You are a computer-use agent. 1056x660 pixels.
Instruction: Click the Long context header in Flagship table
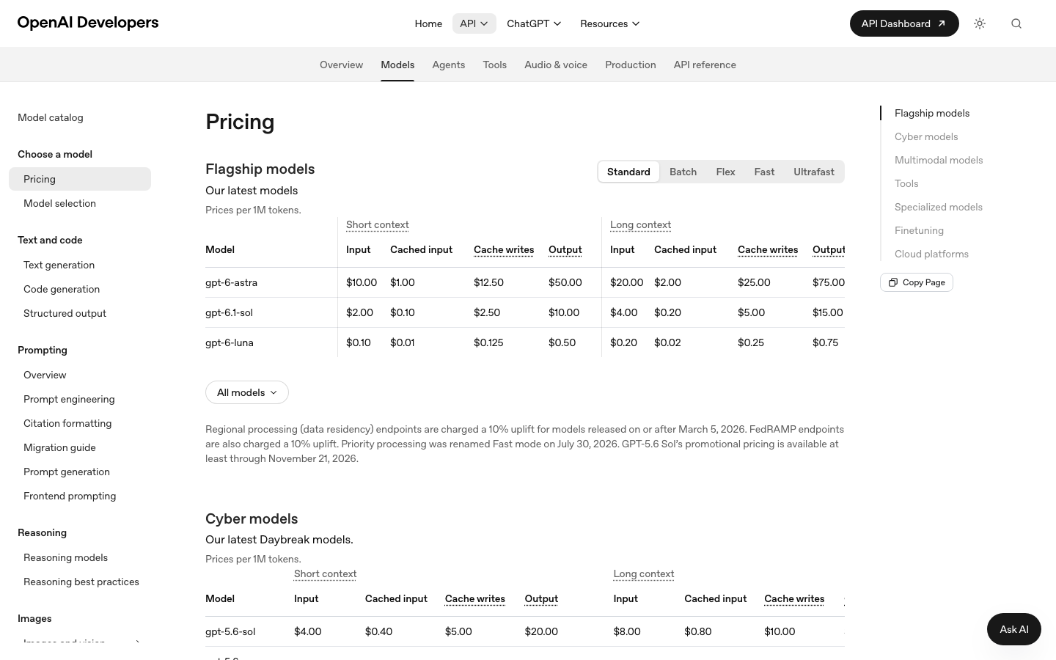point(640,224)
